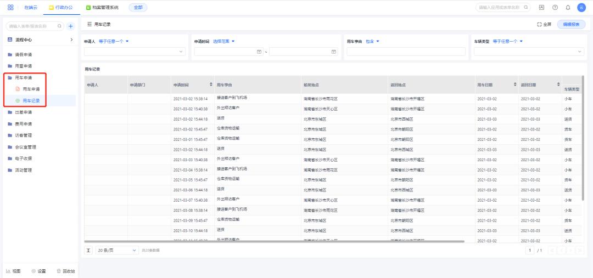Open the 请假申请 folder

(25, 54)
